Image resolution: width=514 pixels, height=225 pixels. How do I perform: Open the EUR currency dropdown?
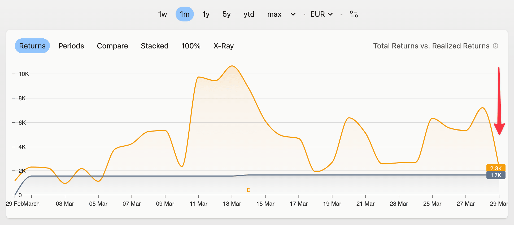321,14
